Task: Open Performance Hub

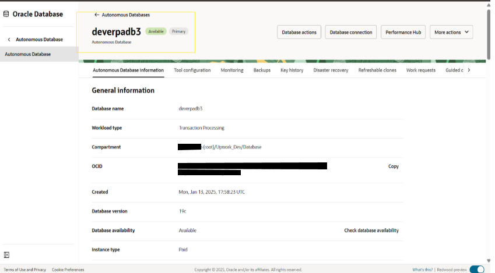Action: (x=403, y=32)
